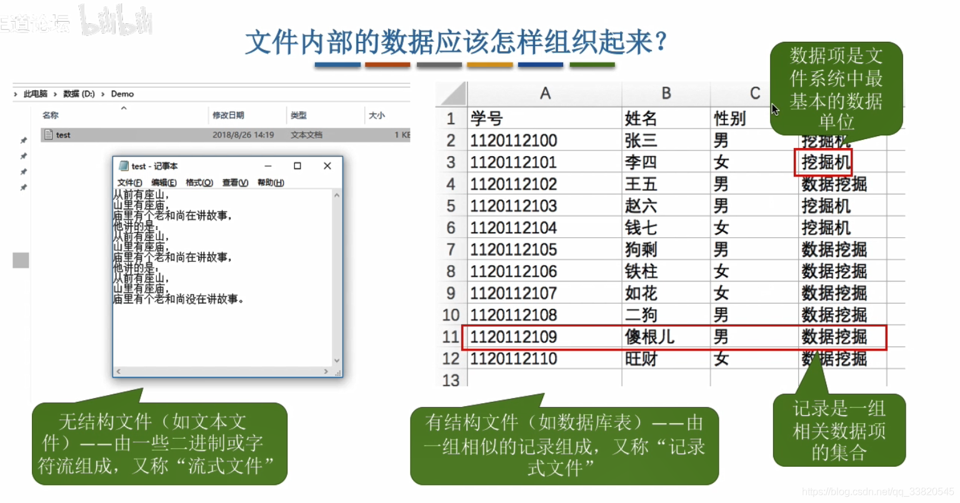Click the 文本文档 type cell of test
960x503 pixels.
[307, 135]
